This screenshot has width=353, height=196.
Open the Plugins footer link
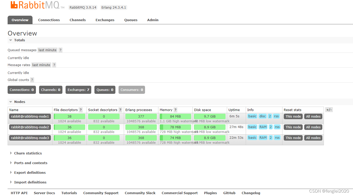(x=211, y=193)
